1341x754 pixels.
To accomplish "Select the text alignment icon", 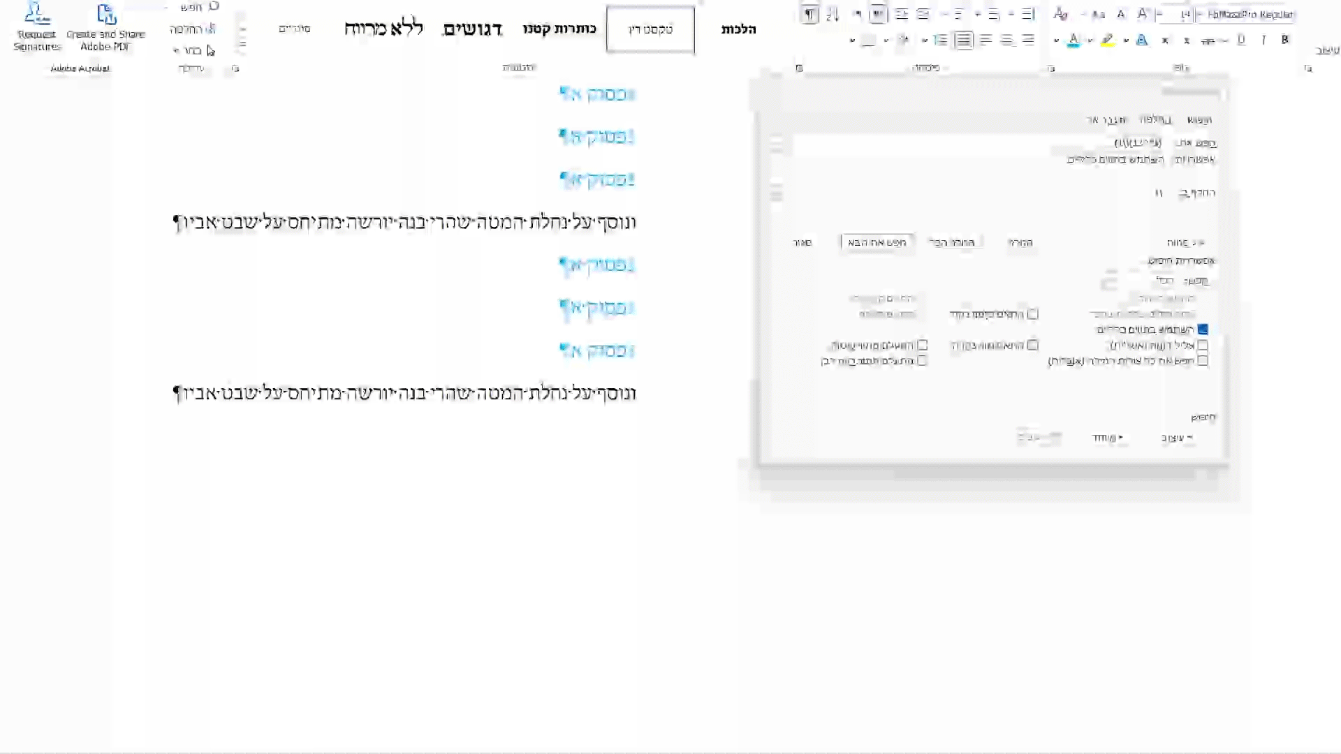I will click(962, 40).
